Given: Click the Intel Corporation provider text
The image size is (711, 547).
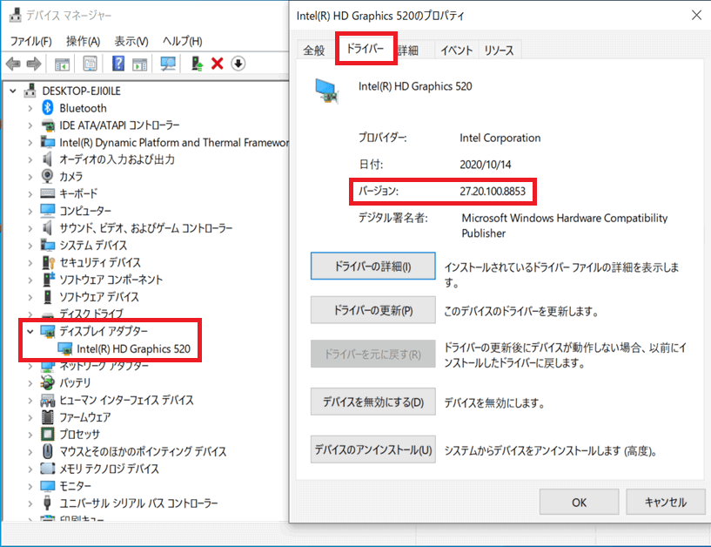Looking at the screenshot, I should coord(500,138).
